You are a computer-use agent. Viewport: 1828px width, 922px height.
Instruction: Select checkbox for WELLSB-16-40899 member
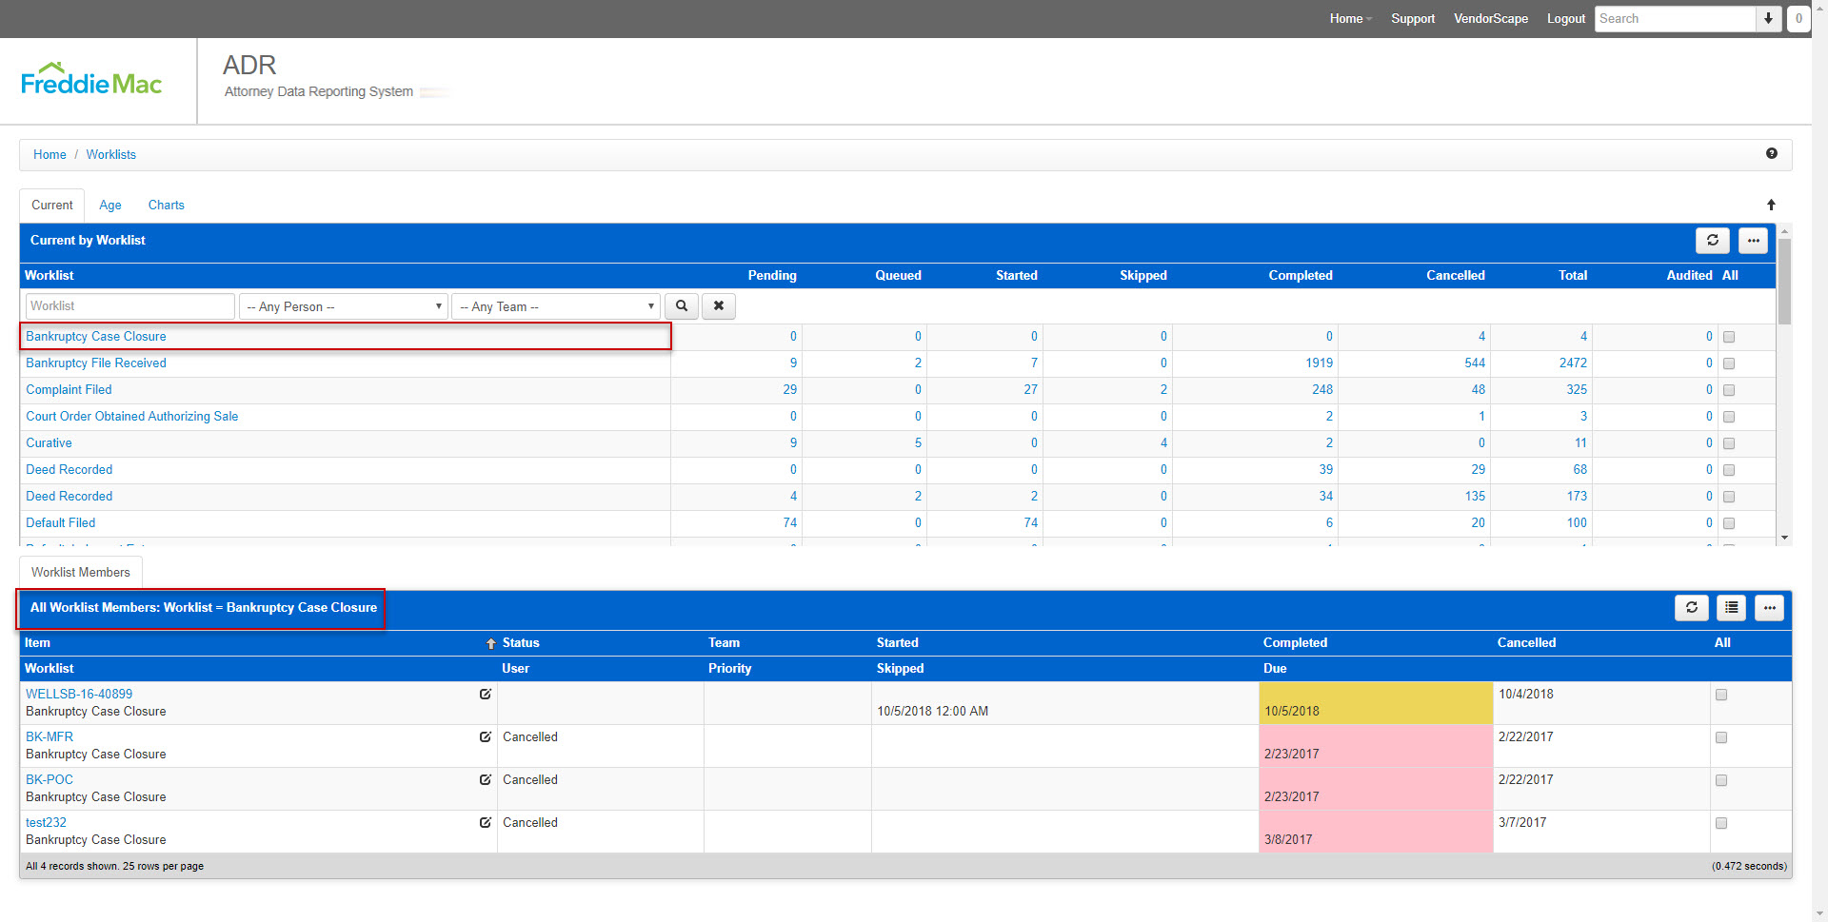[x=1721, y=695]
